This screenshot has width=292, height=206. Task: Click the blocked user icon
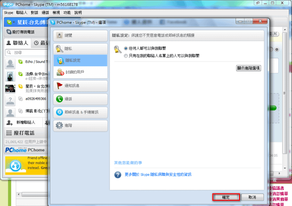pos(60,72)
